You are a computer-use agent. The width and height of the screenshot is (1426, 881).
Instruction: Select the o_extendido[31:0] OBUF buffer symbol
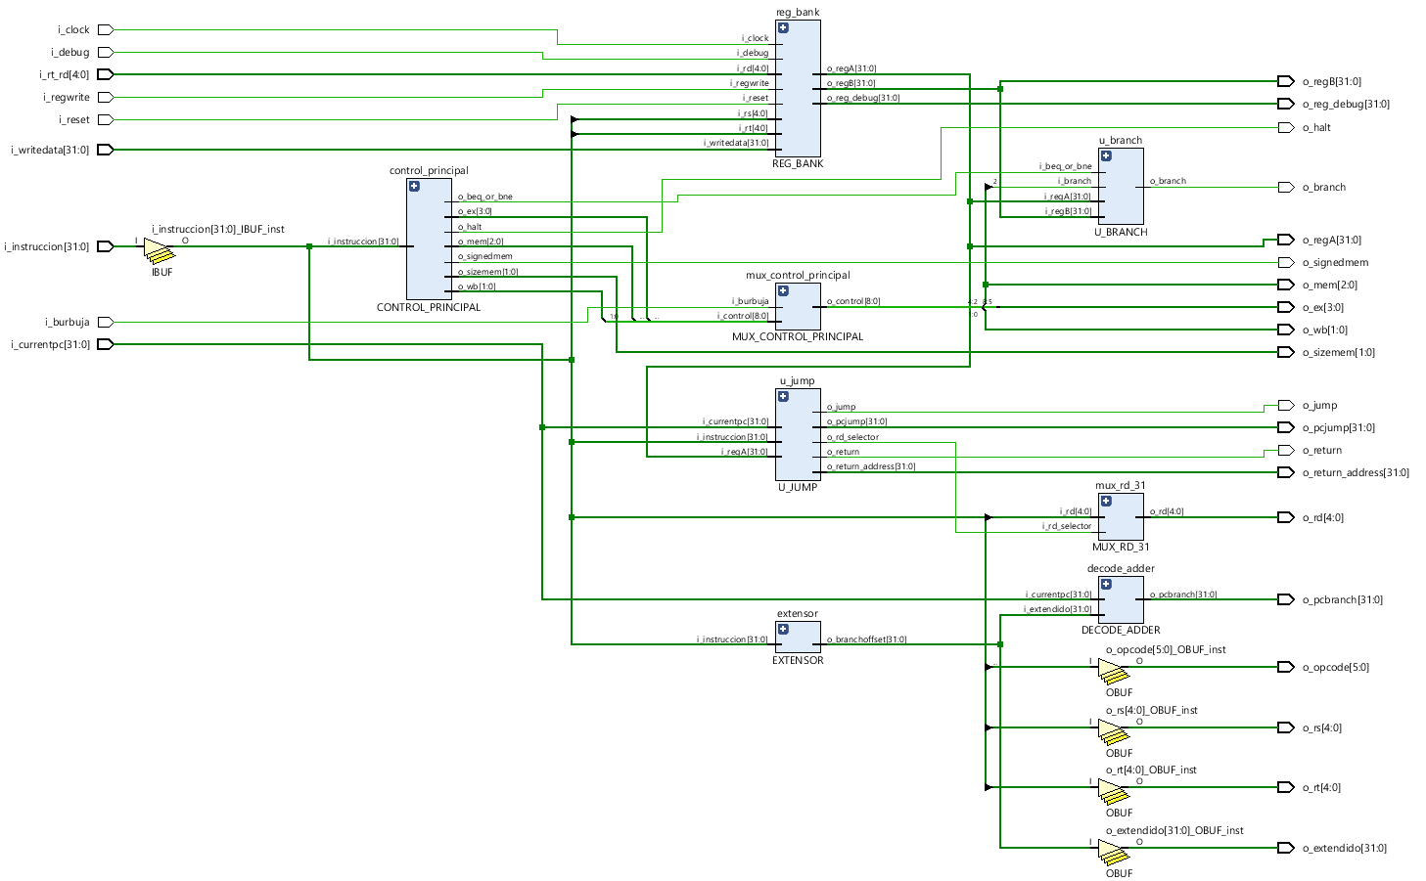click(1114, 853)
